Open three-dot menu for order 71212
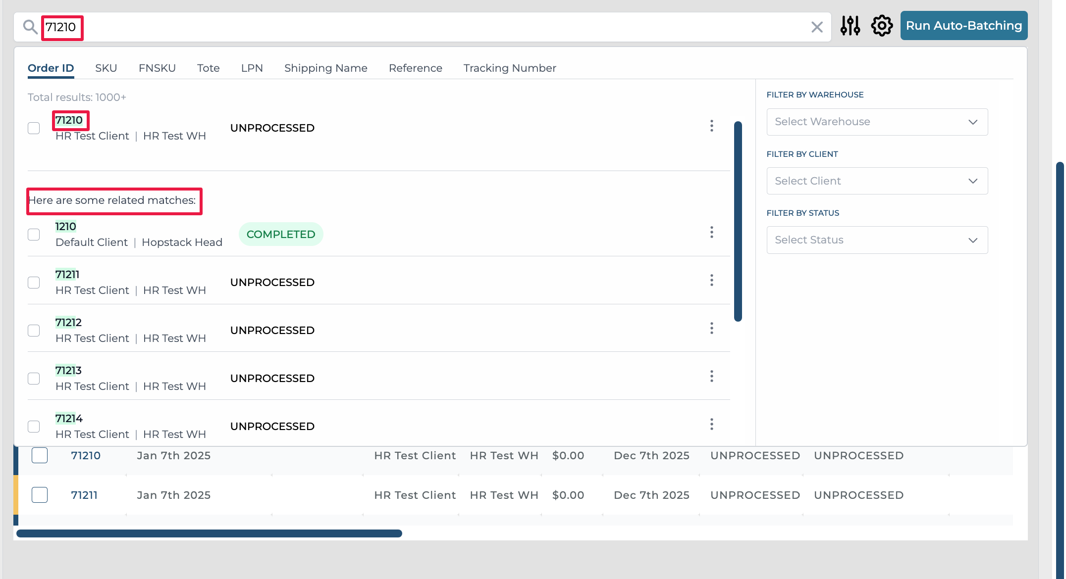This screenshot has width=1066, height=579. pos(711,329)
